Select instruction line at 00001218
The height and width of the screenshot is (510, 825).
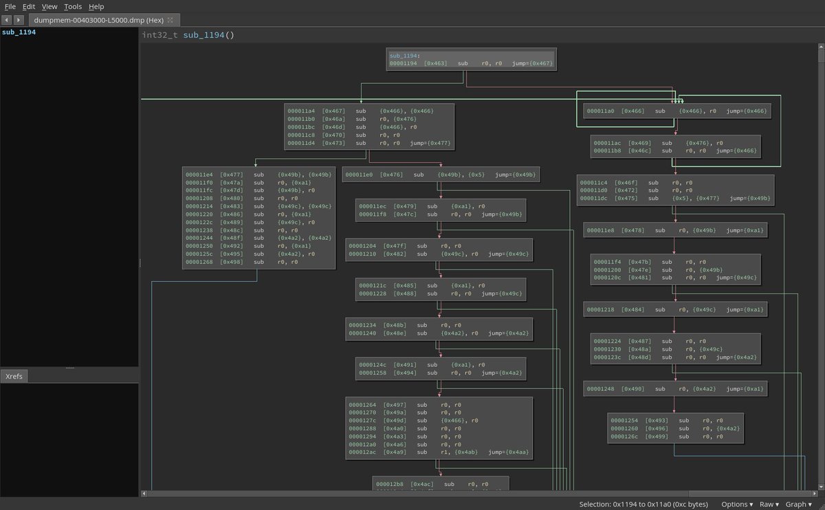point(676,309)
